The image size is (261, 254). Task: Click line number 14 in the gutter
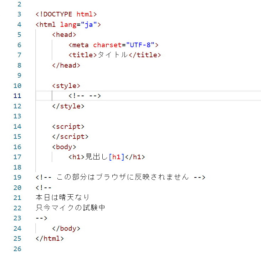17,127
